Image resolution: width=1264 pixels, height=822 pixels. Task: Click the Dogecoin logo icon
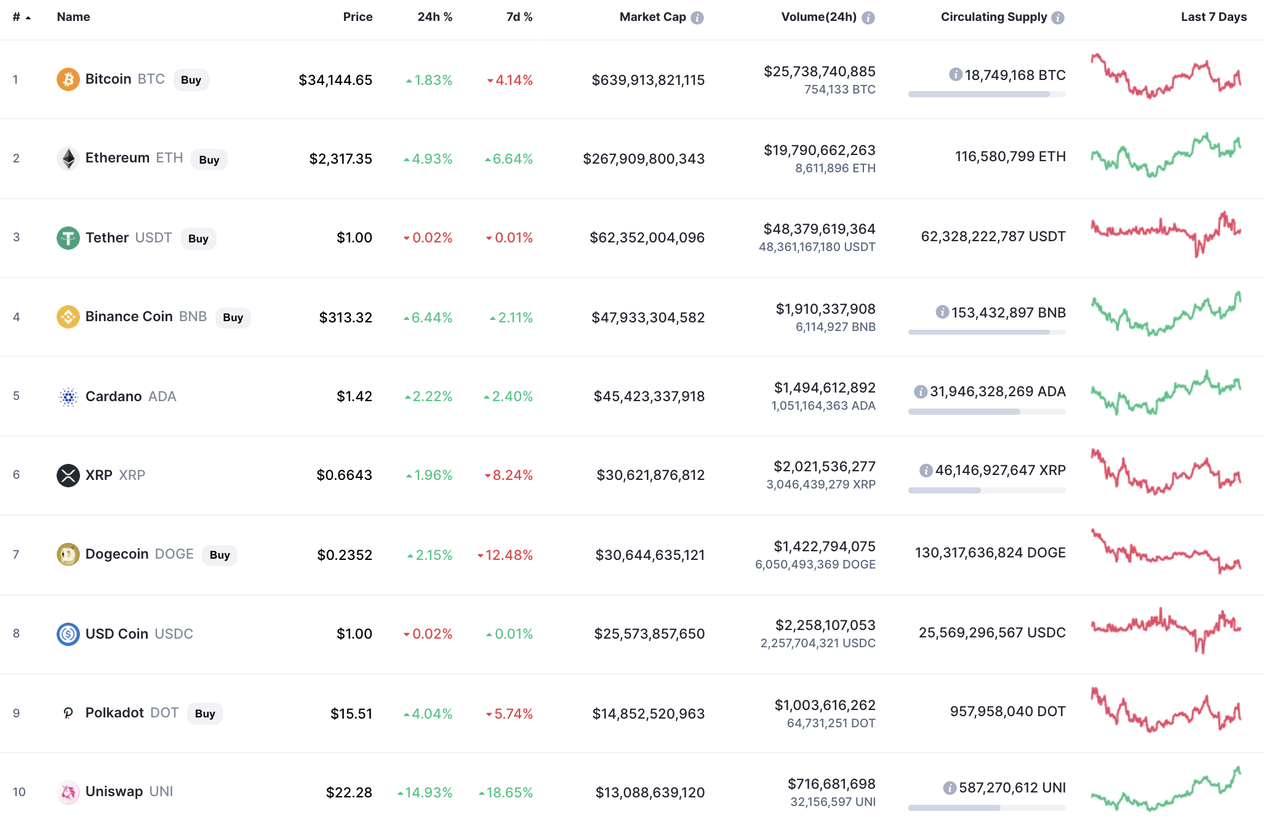(x=68, y=554)
